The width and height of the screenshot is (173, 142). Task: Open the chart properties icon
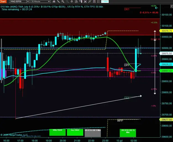tap(94, 1)
